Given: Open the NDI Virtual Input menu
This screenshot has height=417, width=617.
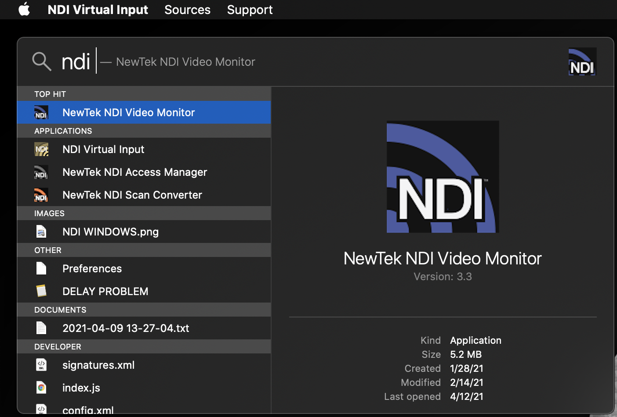Looking at the screenshot, I should (x=98, y=10).
